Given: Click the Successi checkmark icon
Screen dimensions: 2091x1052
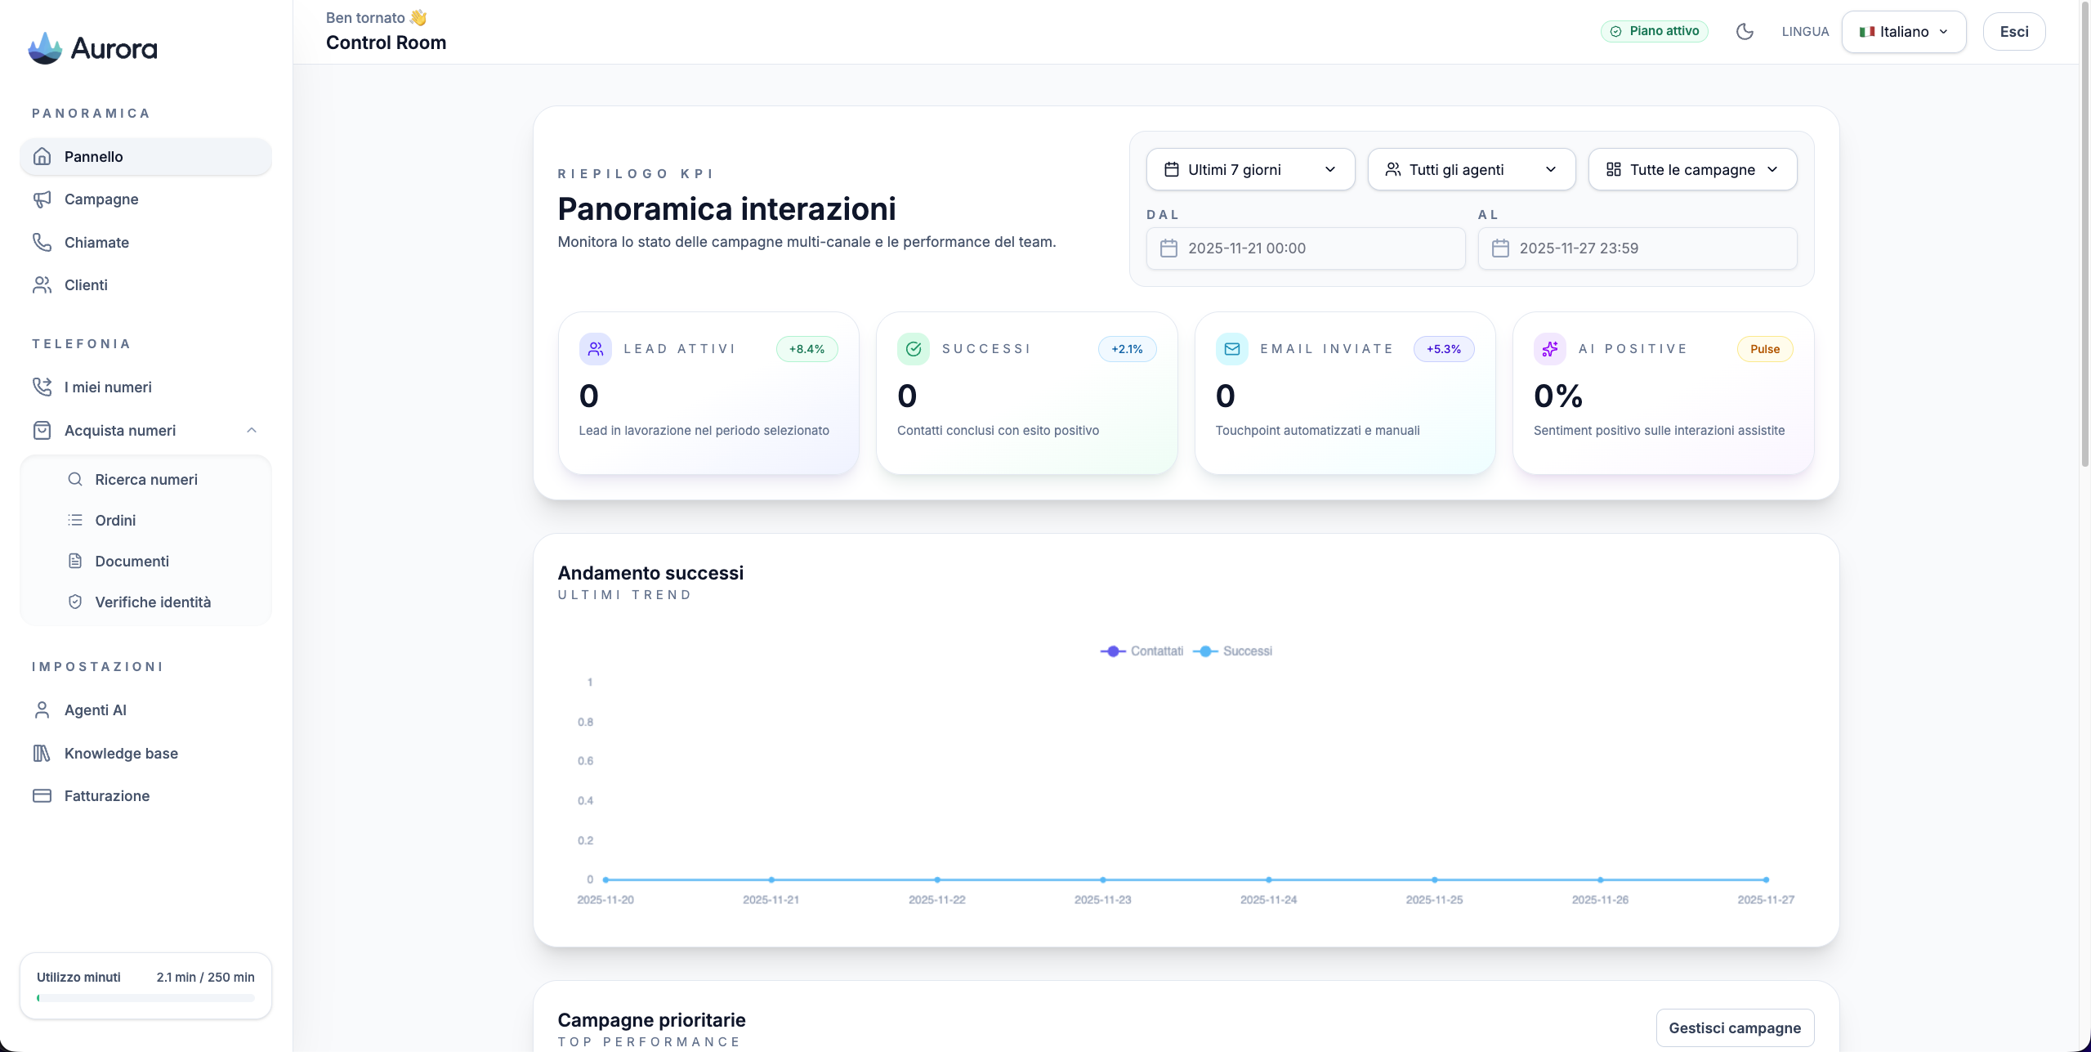Looking at the screenshot, I should point(914,349).
